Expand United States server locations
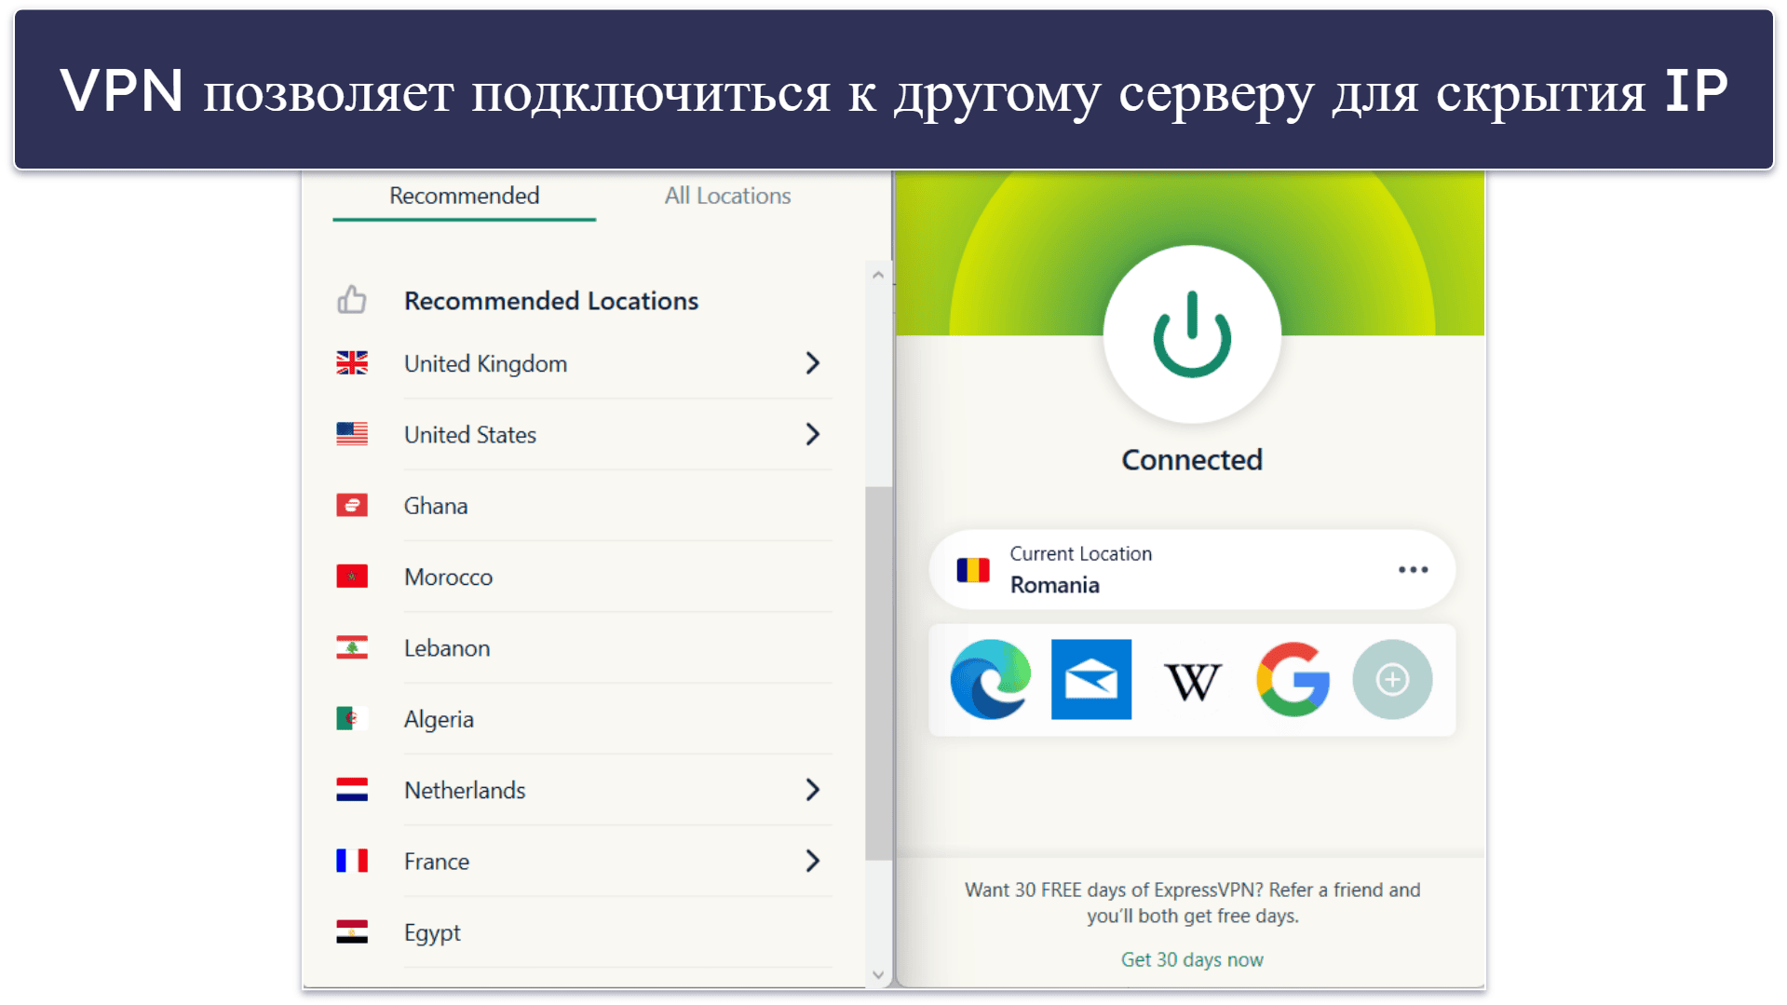 [812, 434]
